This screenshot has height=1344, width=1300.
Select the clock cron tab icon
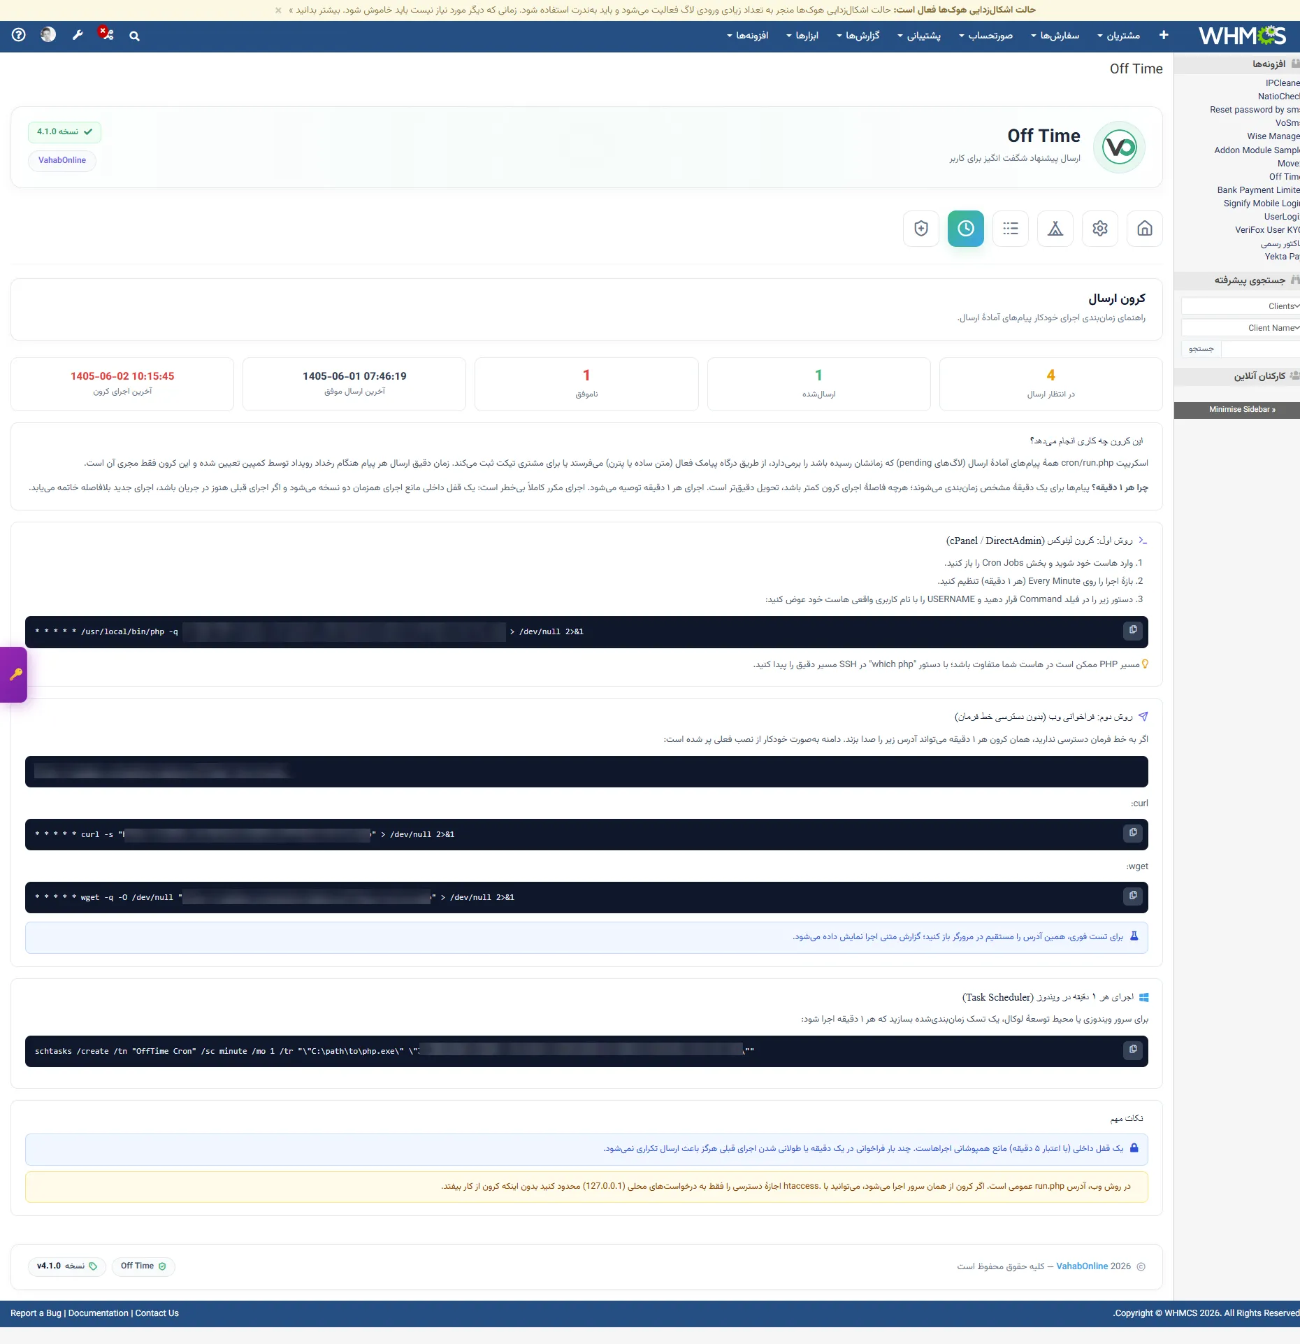pyautogui.click(x=966, y=229)
